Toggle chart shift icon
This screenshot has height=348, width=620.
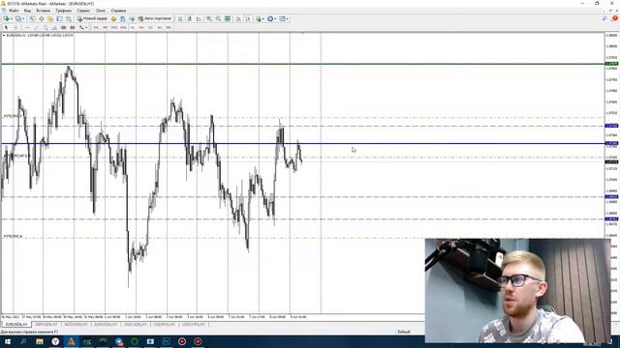point(248,18)
